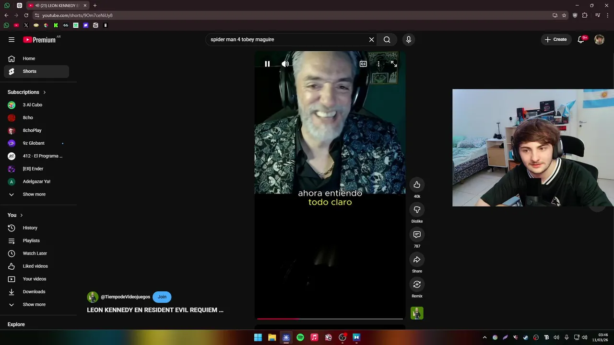The height and width of the screenshot is (345, 614).
Task: Open the Adelgazar Ya! channel
Action: [x=36, y=182]
